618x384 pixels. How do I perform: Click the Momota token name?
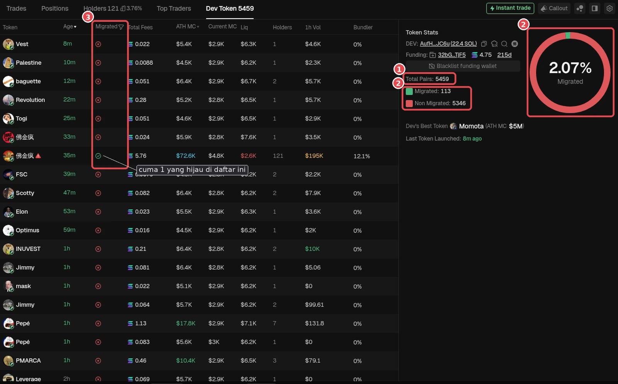471,126
